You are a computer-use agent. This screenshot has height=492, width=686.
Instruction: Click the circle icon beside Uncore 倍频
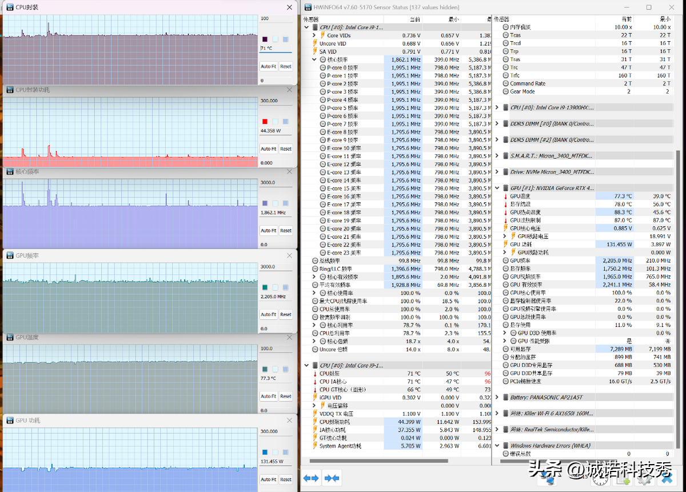point(315,349)
